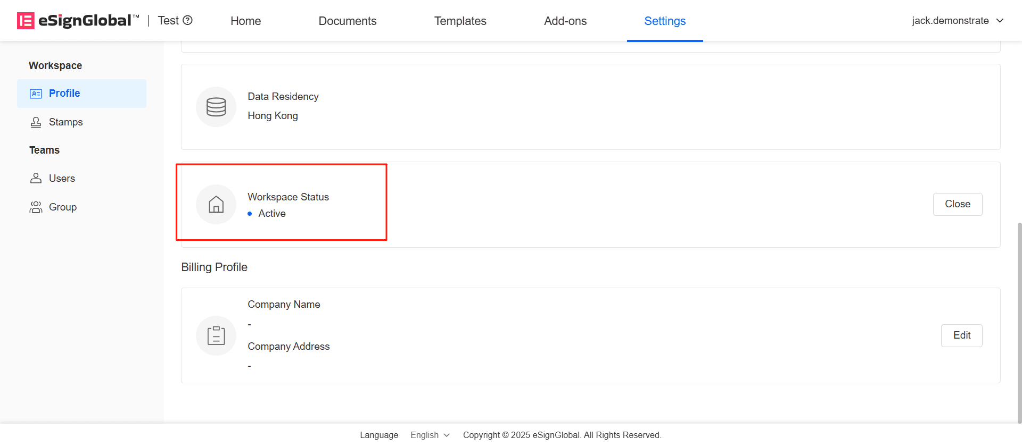The height and width of the screenshot is (446, 1022).
Task: Click the Users person icon
Action: coord(36,179)
